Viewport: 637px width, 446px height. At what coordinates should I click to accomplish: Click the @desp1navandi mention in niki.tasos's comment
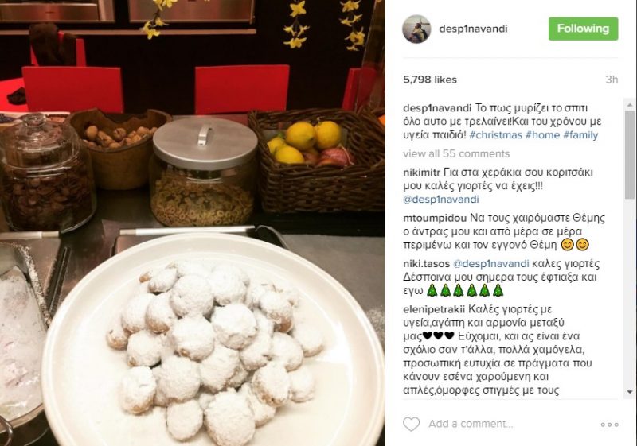click(x=490, y=264)
